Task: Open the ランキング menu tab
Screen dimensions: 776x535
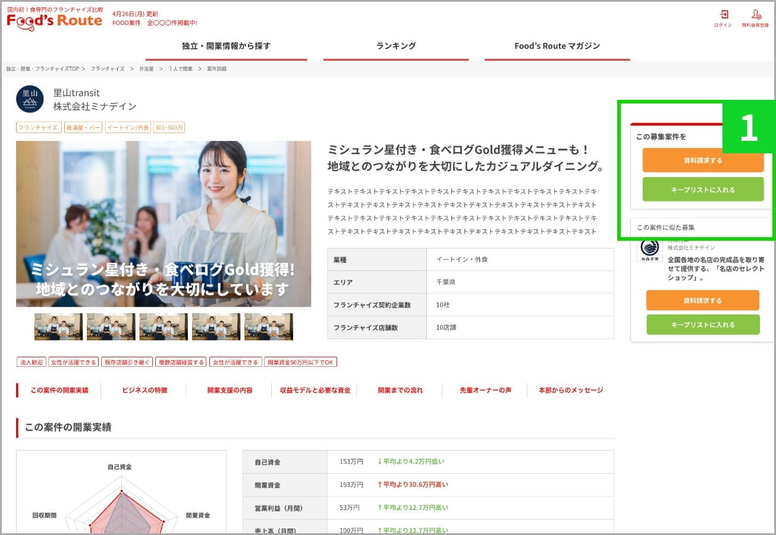Action: [395, 46]
